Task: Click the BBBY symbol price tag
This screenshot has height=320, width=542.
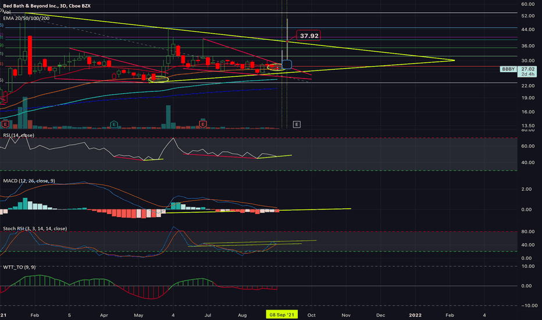Action: 508,69
